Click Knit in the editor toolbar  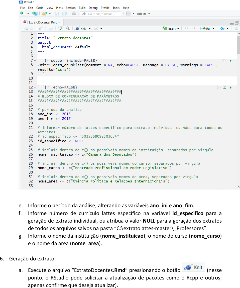pyautogui.click(x=80, y=29)
